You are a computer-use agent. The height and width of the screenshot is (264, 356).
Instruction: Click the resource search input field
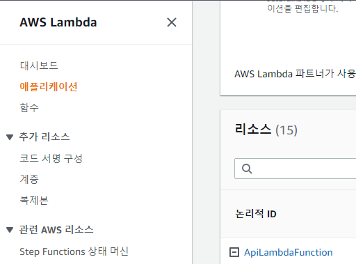tap(296, 169)
